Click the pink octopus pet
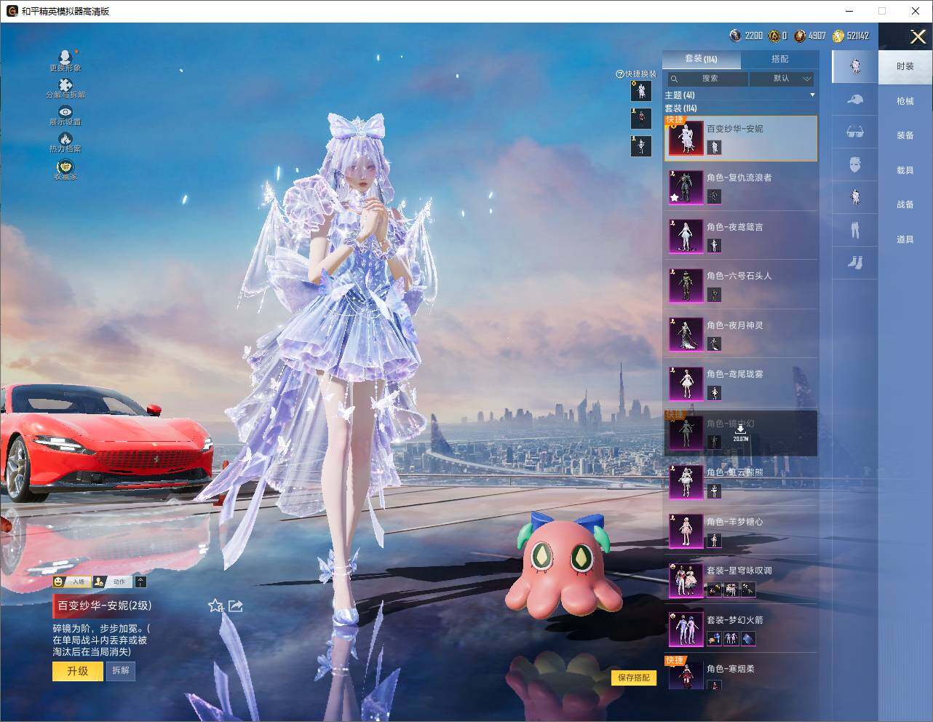The width and height of the screenshot is (933, 722). click(x=564, y=566)
